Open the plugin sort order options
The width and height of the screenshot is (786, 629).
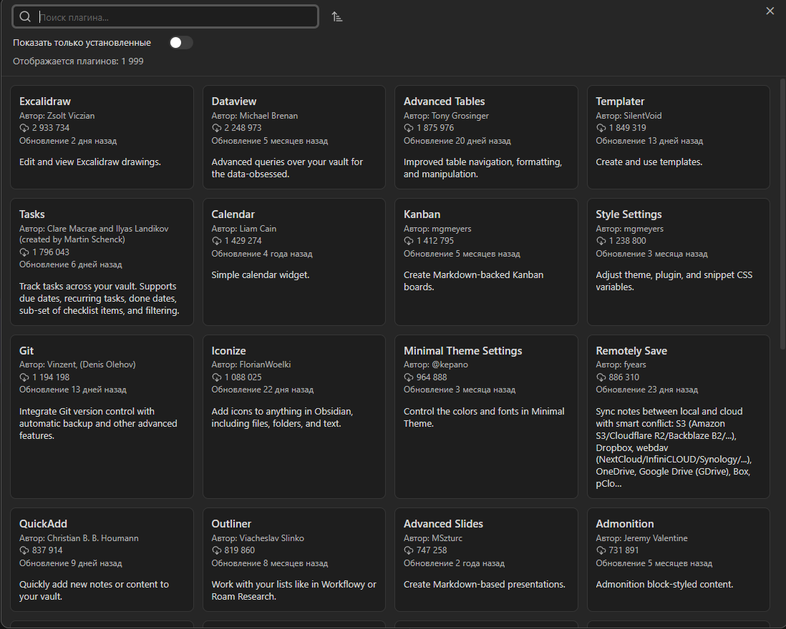(337, 17)
